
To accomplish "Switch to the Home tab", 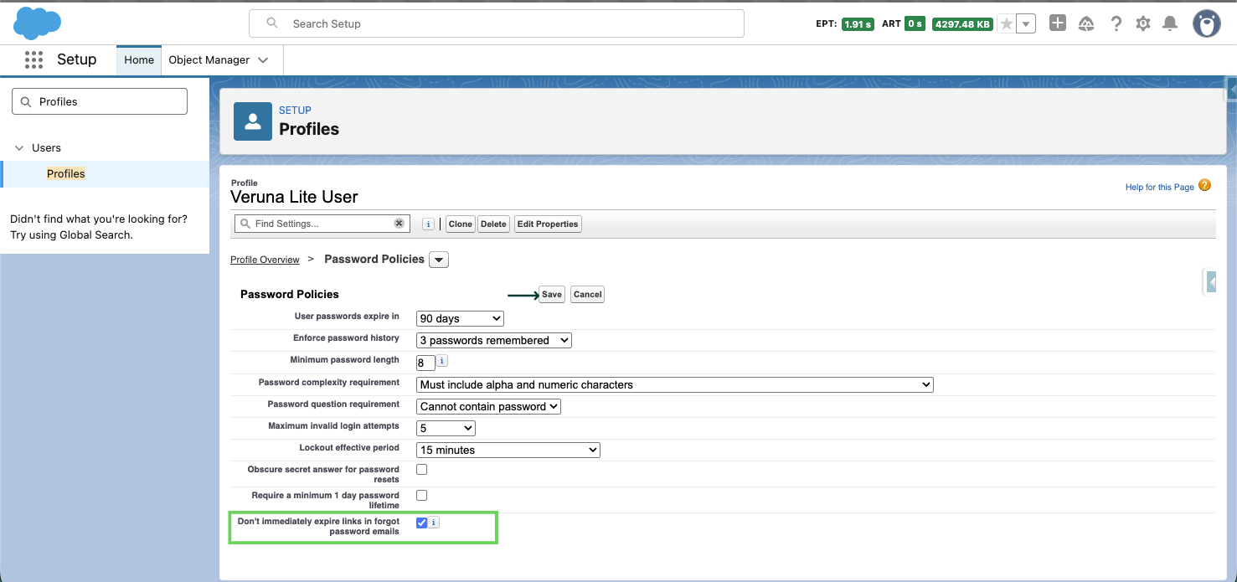I will 139,60.
